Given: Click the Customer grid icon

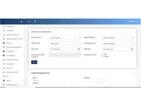Looking at the screenshot, I should coord(4,51).
